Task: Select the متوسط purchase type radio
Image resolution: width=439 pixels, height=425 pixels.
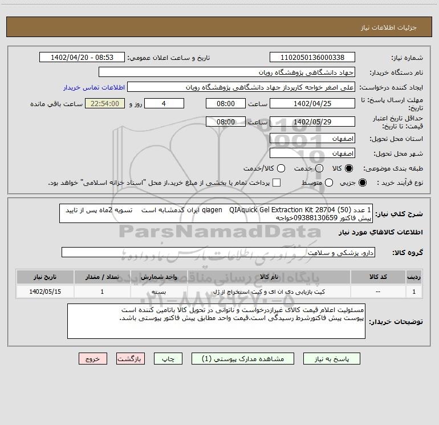Action: [x=329, y=183]
